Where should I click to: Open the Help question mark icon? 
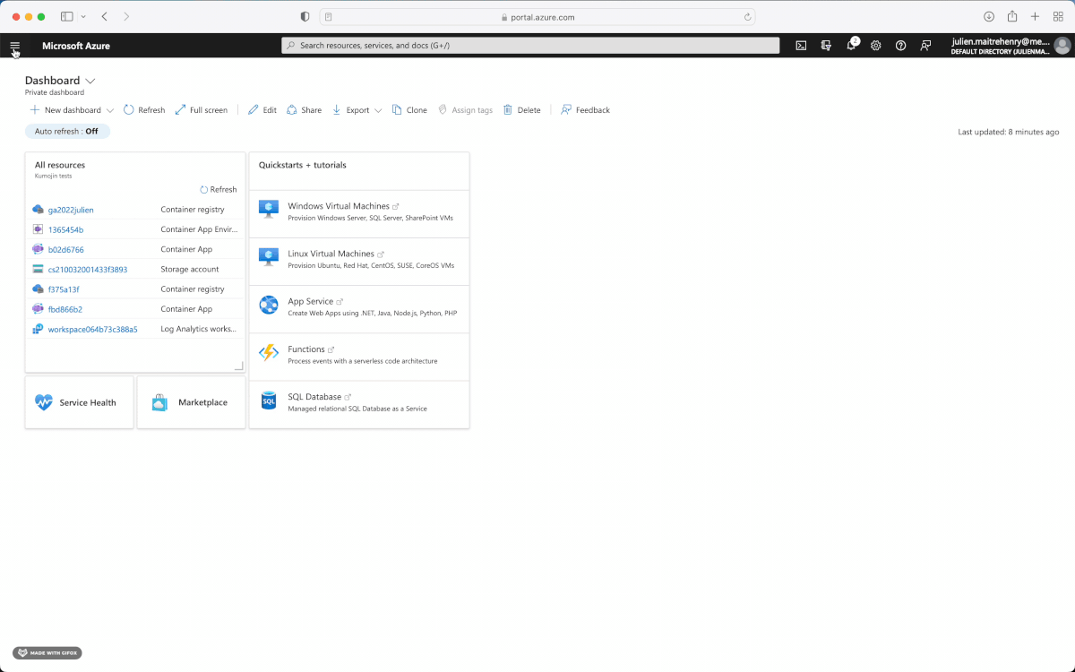[x=901, y=46]
